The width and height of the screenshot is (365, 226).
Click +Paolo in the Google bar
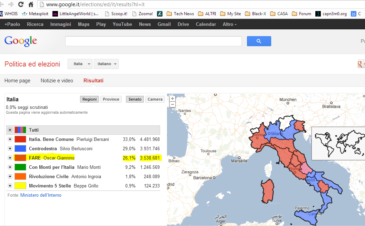click(x=12, y=24)
